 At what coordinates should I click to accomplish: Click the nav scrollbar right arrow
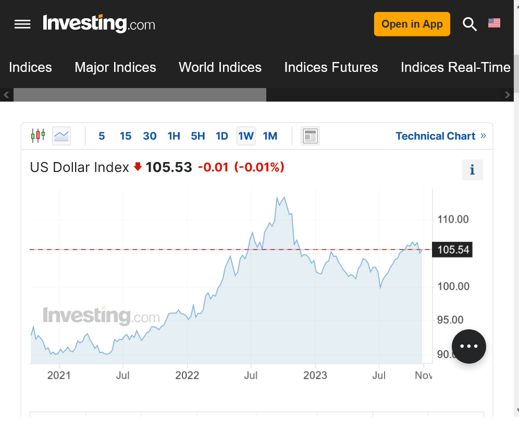point(507,95)
